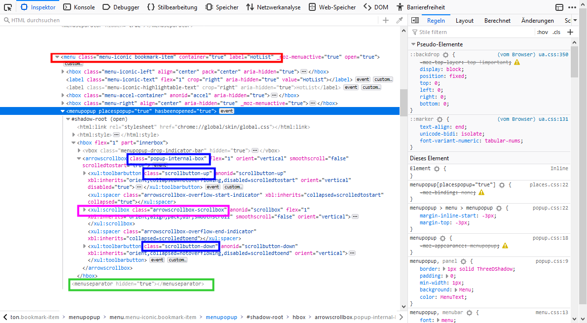
Task: Open the DevTools three-dot options menu
Action: [x=572, y=7]
